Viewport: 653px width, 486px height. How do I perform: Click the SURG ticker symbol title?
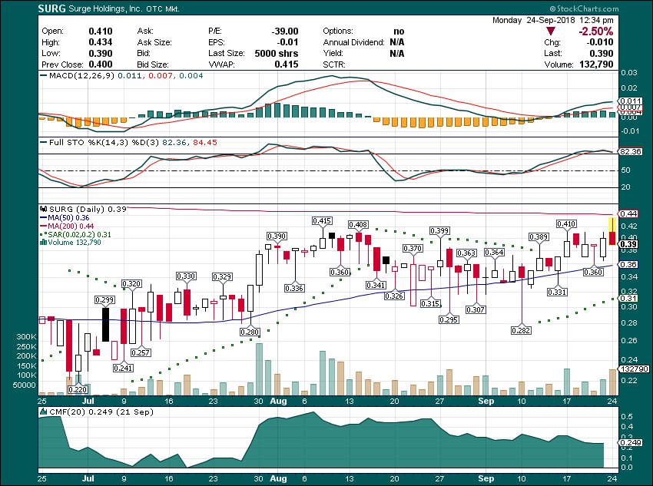(51, 8)
